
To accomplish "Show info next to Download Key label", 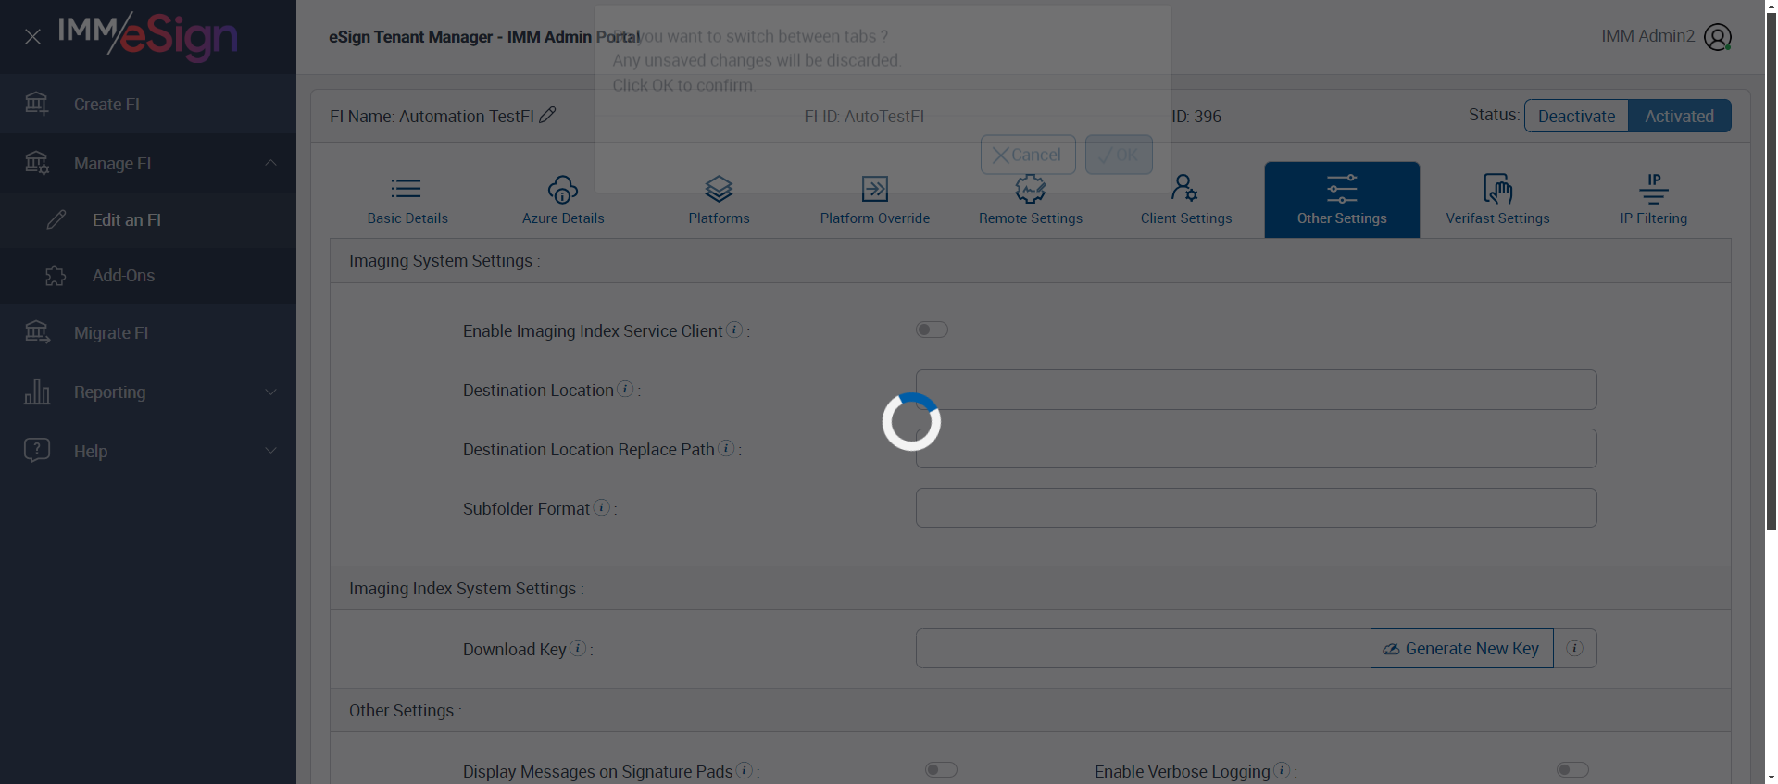I will click(578, 648).
